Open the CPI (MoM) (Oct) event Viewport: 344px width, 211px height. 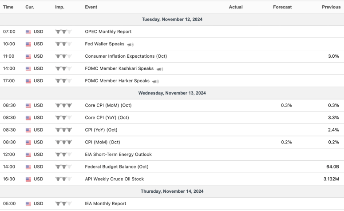pos(103,142)
